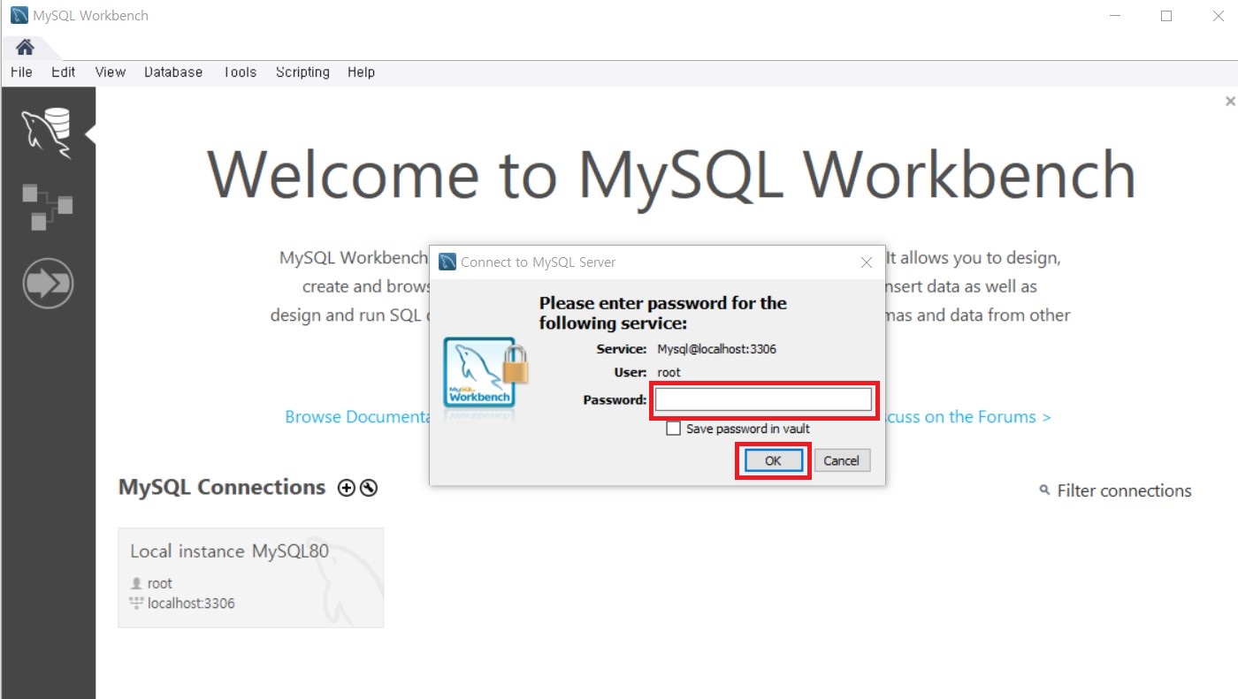
Task: Close the Connect to MySQL Server dialog
Action: pos(867,262)
